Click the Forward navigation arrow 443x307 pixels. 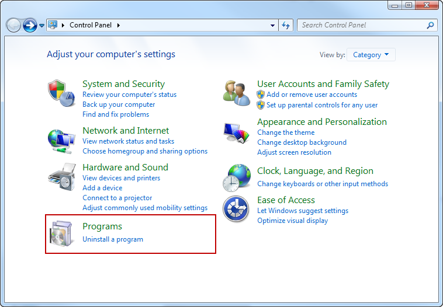[x=30, y=26]
